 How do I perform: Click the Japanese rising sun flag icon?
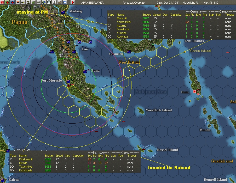click(x=2, y=2)
